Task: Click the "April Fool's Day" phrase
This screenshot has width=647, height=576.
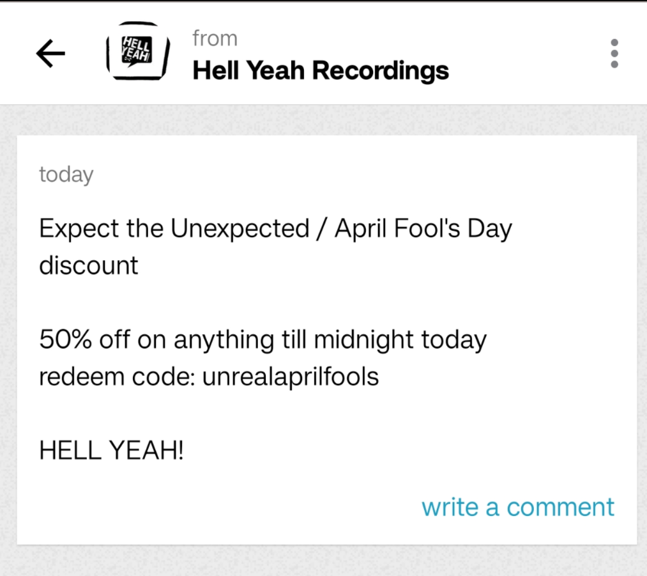Action: tap(423, 228)
